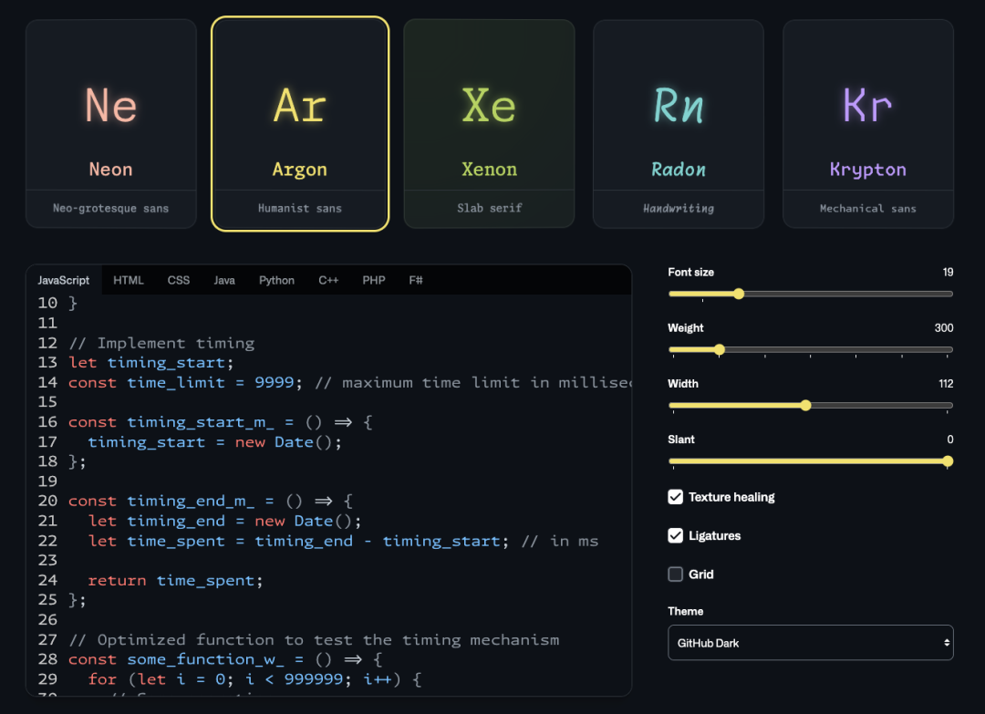Show the Java code sample tab
985x714 pixels.
click(224, 280)
